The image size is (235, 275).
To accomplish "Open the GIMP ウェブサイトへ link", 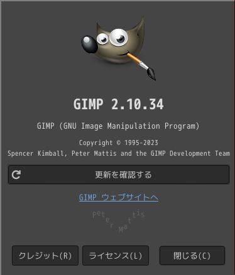I will pos(119,197).
